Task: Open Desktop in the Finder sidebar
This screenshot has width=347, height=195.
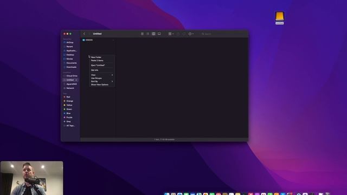Action: (x=70, y=55)
